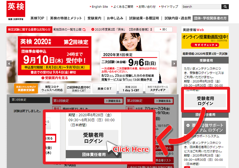Follow the 受験案内を見る link in the banner
Viewport: 239px width, 168px height.
click(55, 78)
